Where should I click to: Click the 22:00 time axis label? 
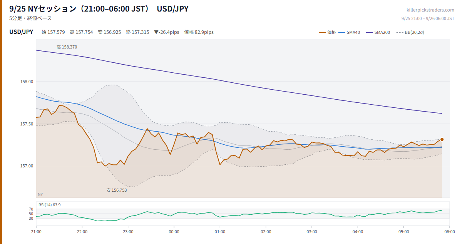82,232
